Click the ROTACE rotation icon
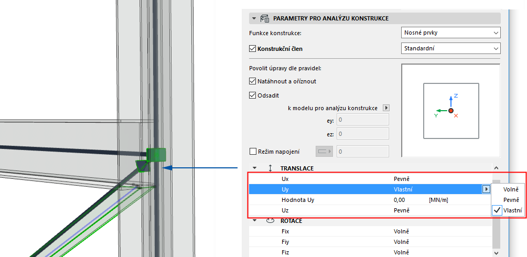 coord(270,221)
